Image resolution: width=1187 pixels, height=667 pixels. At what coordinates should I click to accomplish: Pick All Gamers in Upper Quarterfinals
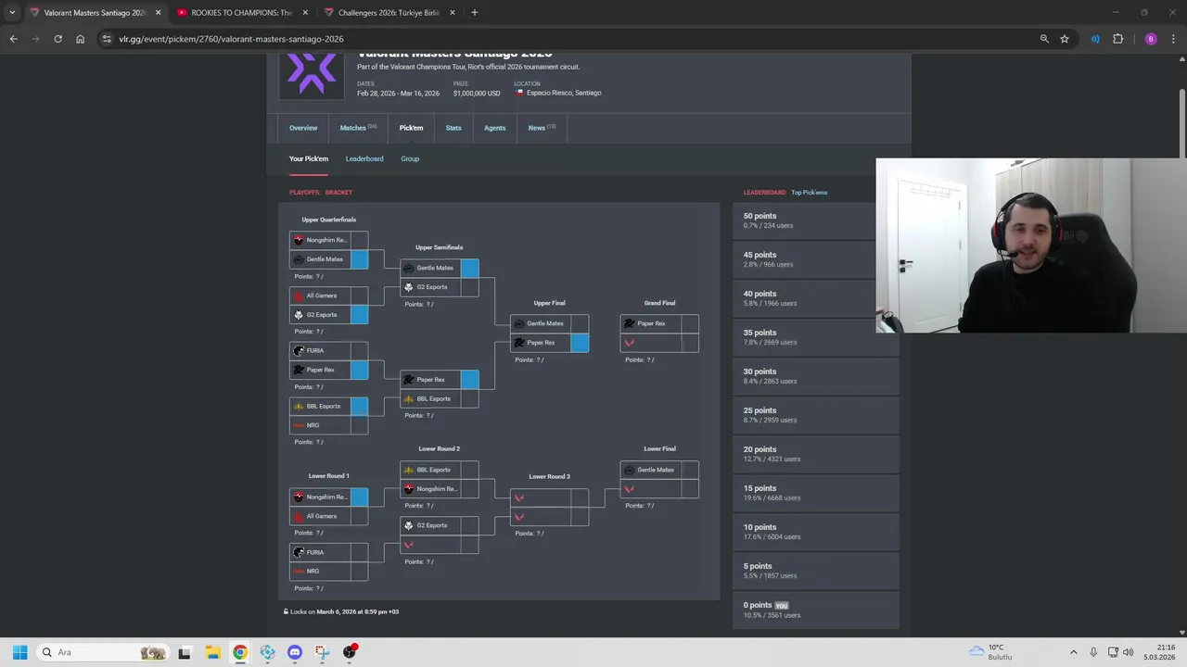(x=328, y=296)
